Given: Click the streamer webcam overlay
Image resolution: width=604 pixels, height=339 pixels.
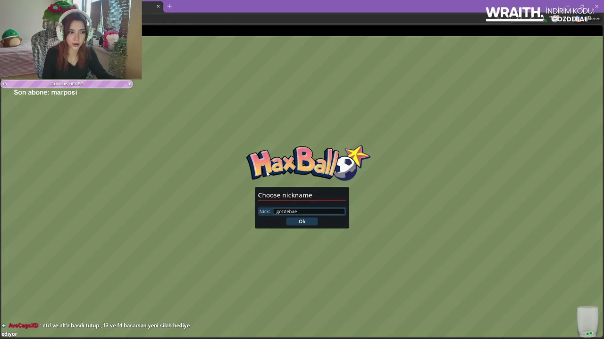Looking at the screenshot, I should (x=71, y=40).
